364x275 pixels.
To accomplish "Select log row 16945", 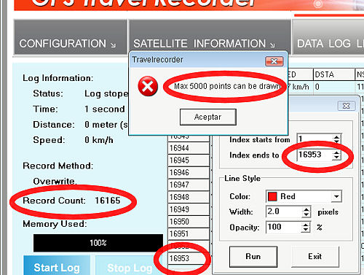I will pyautogui.click(x=189, y=160).
